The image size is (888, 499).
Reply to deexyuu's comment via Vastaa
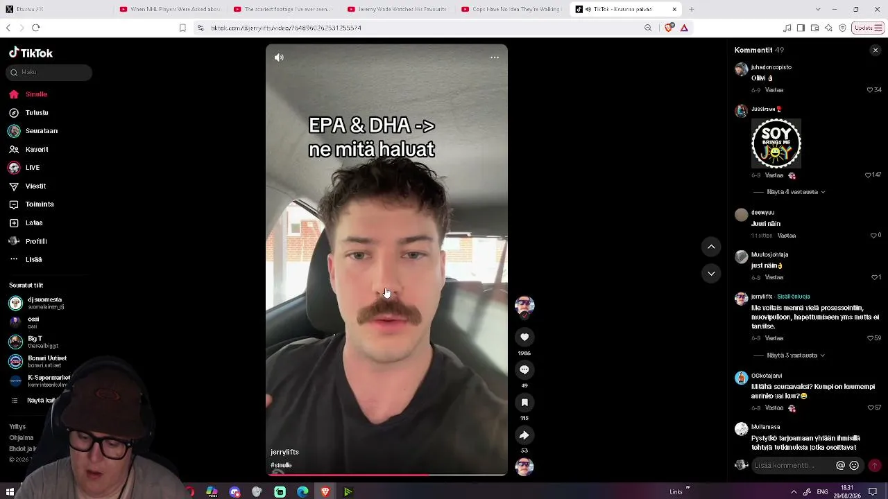click(x=787, y=236)
